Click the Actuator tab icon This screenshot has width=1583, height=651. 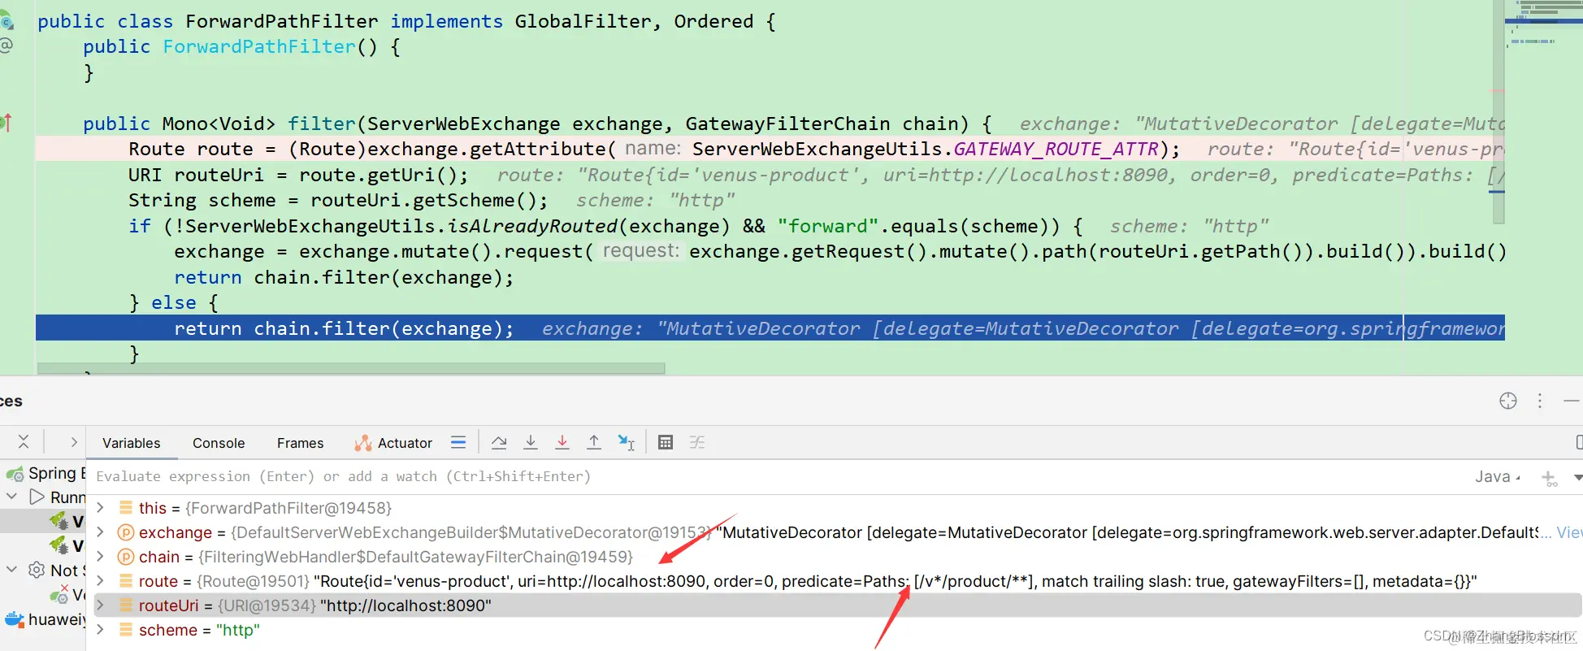pos(362,443)
